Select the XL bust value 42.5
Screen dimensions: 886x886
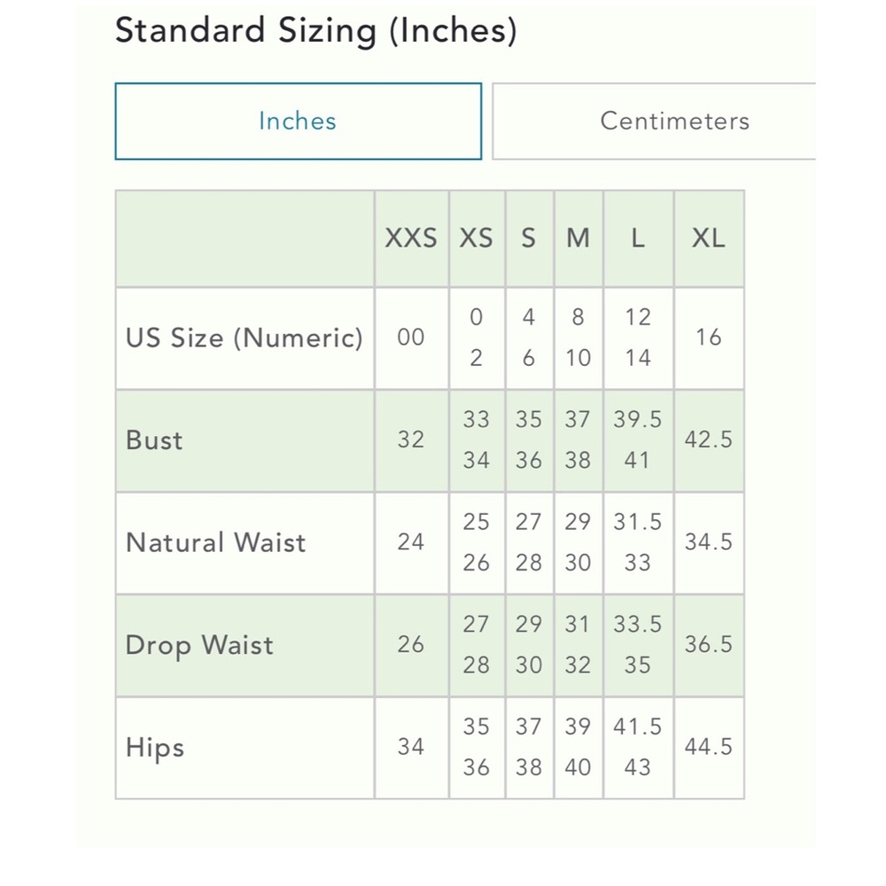click(x=708, y=440)
